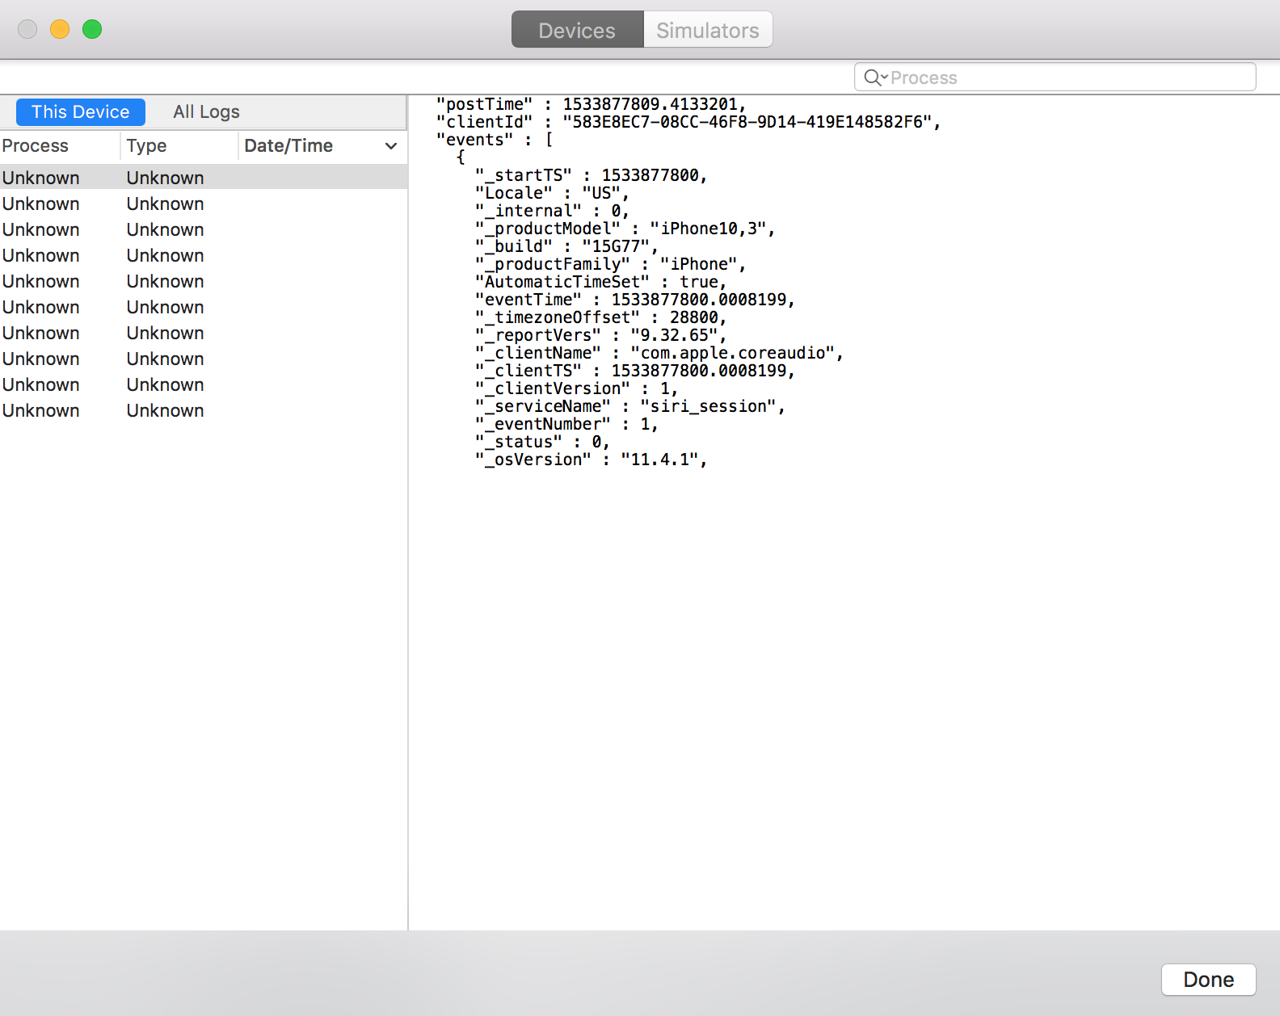Click the "_reportVers" : "9.32.65" line
The height and width of the screenshot is (1016, 1280).
600,335
